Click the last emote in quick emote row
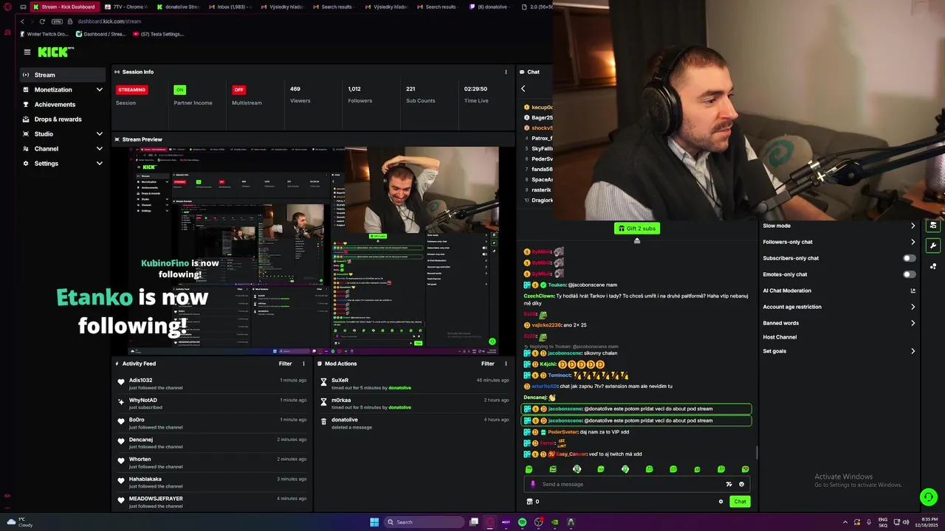Image resolution: width=945 pixels, height=531 pixels. point(745,469)
